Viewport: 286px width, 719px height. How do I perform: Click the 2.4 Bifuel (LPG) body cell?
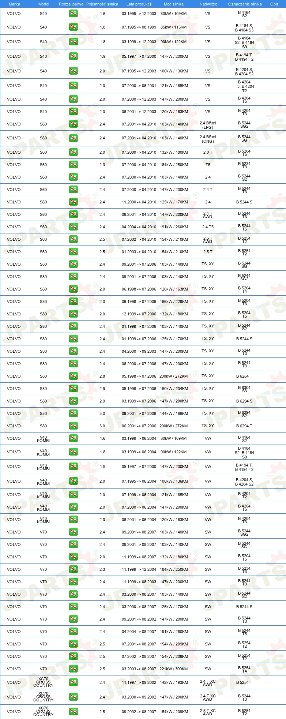pos(208,125)
